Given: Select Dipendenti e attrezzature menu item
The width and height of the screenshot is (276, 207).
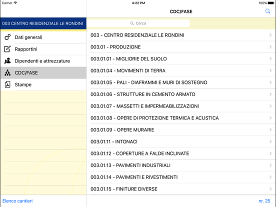Looking at the screenshot, I should click(x=43, y=60).
